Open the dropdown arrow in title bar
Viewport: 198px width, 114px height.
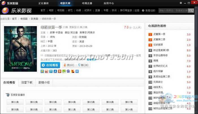(180, 3)
